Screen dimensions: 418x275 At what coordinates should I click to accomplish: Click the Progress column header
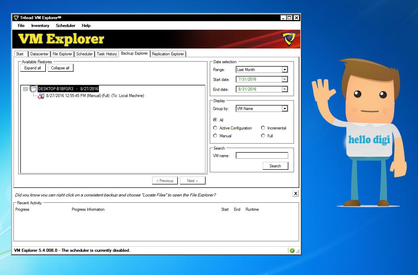(x=22, y=209)
